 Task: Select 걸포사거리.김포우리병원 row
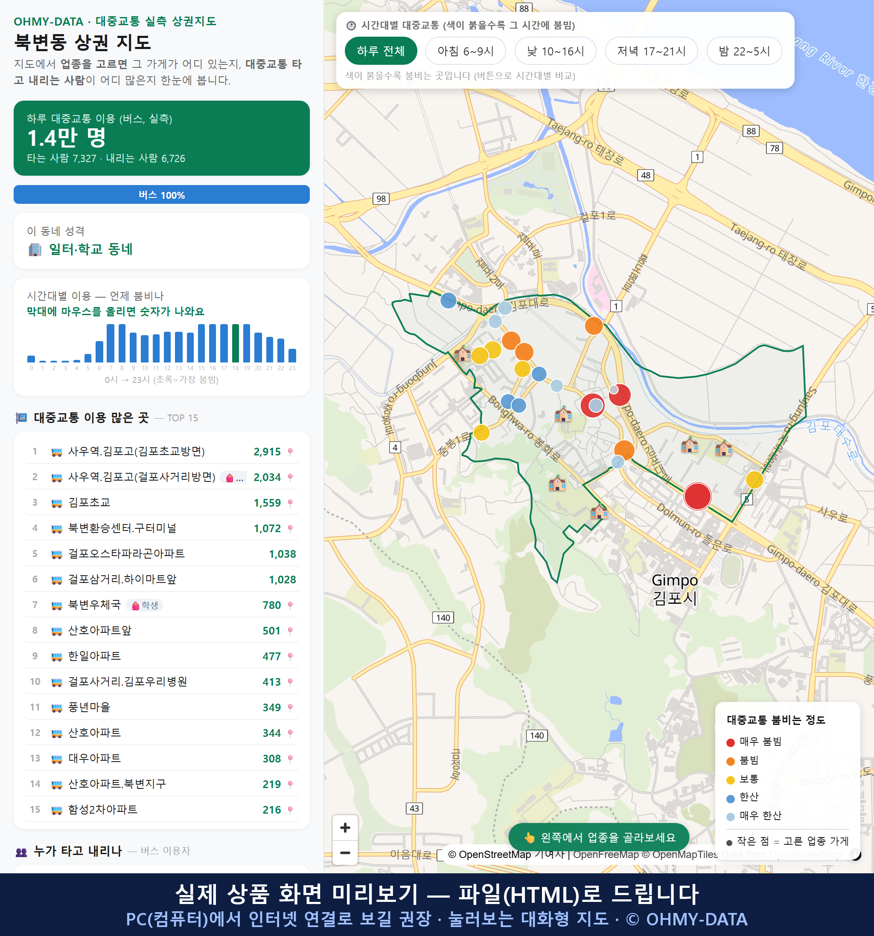click(162, 682)
